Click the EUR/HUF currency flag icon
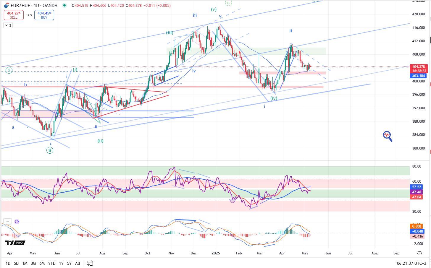The width and height of the screenshot is (431, 268). click(6, 6)
